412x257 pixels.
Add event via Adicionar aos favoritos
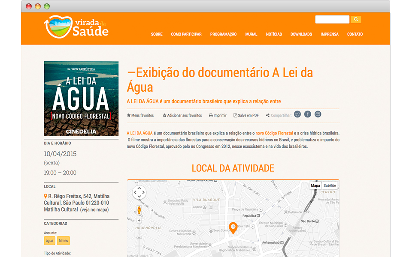(x=182, y=115)
